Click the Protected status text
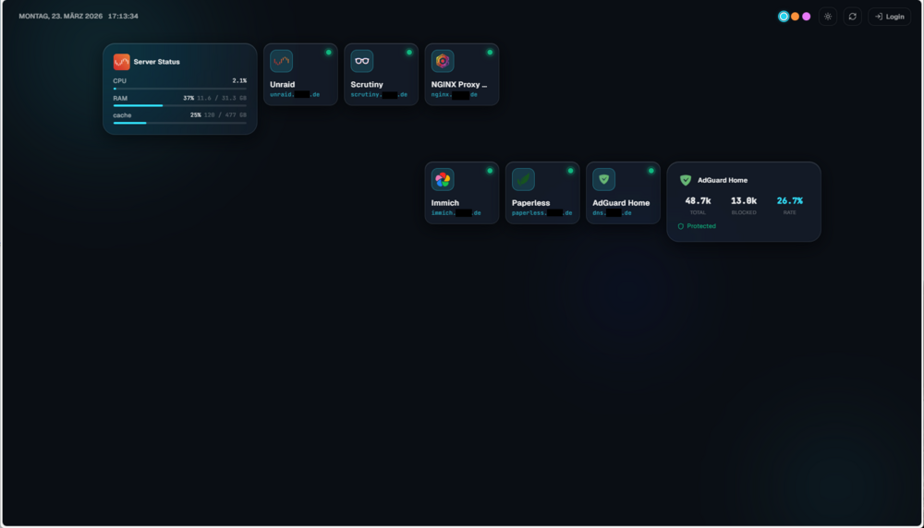The height and width of the screenshot is (528, 924). pyautogui.click(x=701, y=226)
